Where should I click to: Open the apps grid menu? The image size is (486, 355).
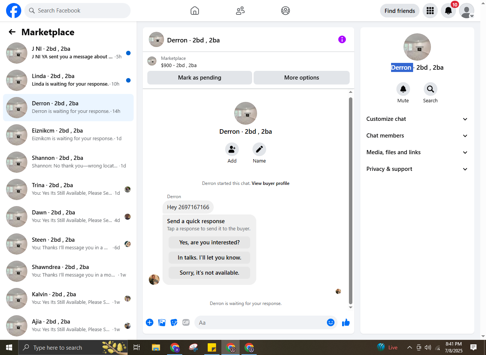430,11
